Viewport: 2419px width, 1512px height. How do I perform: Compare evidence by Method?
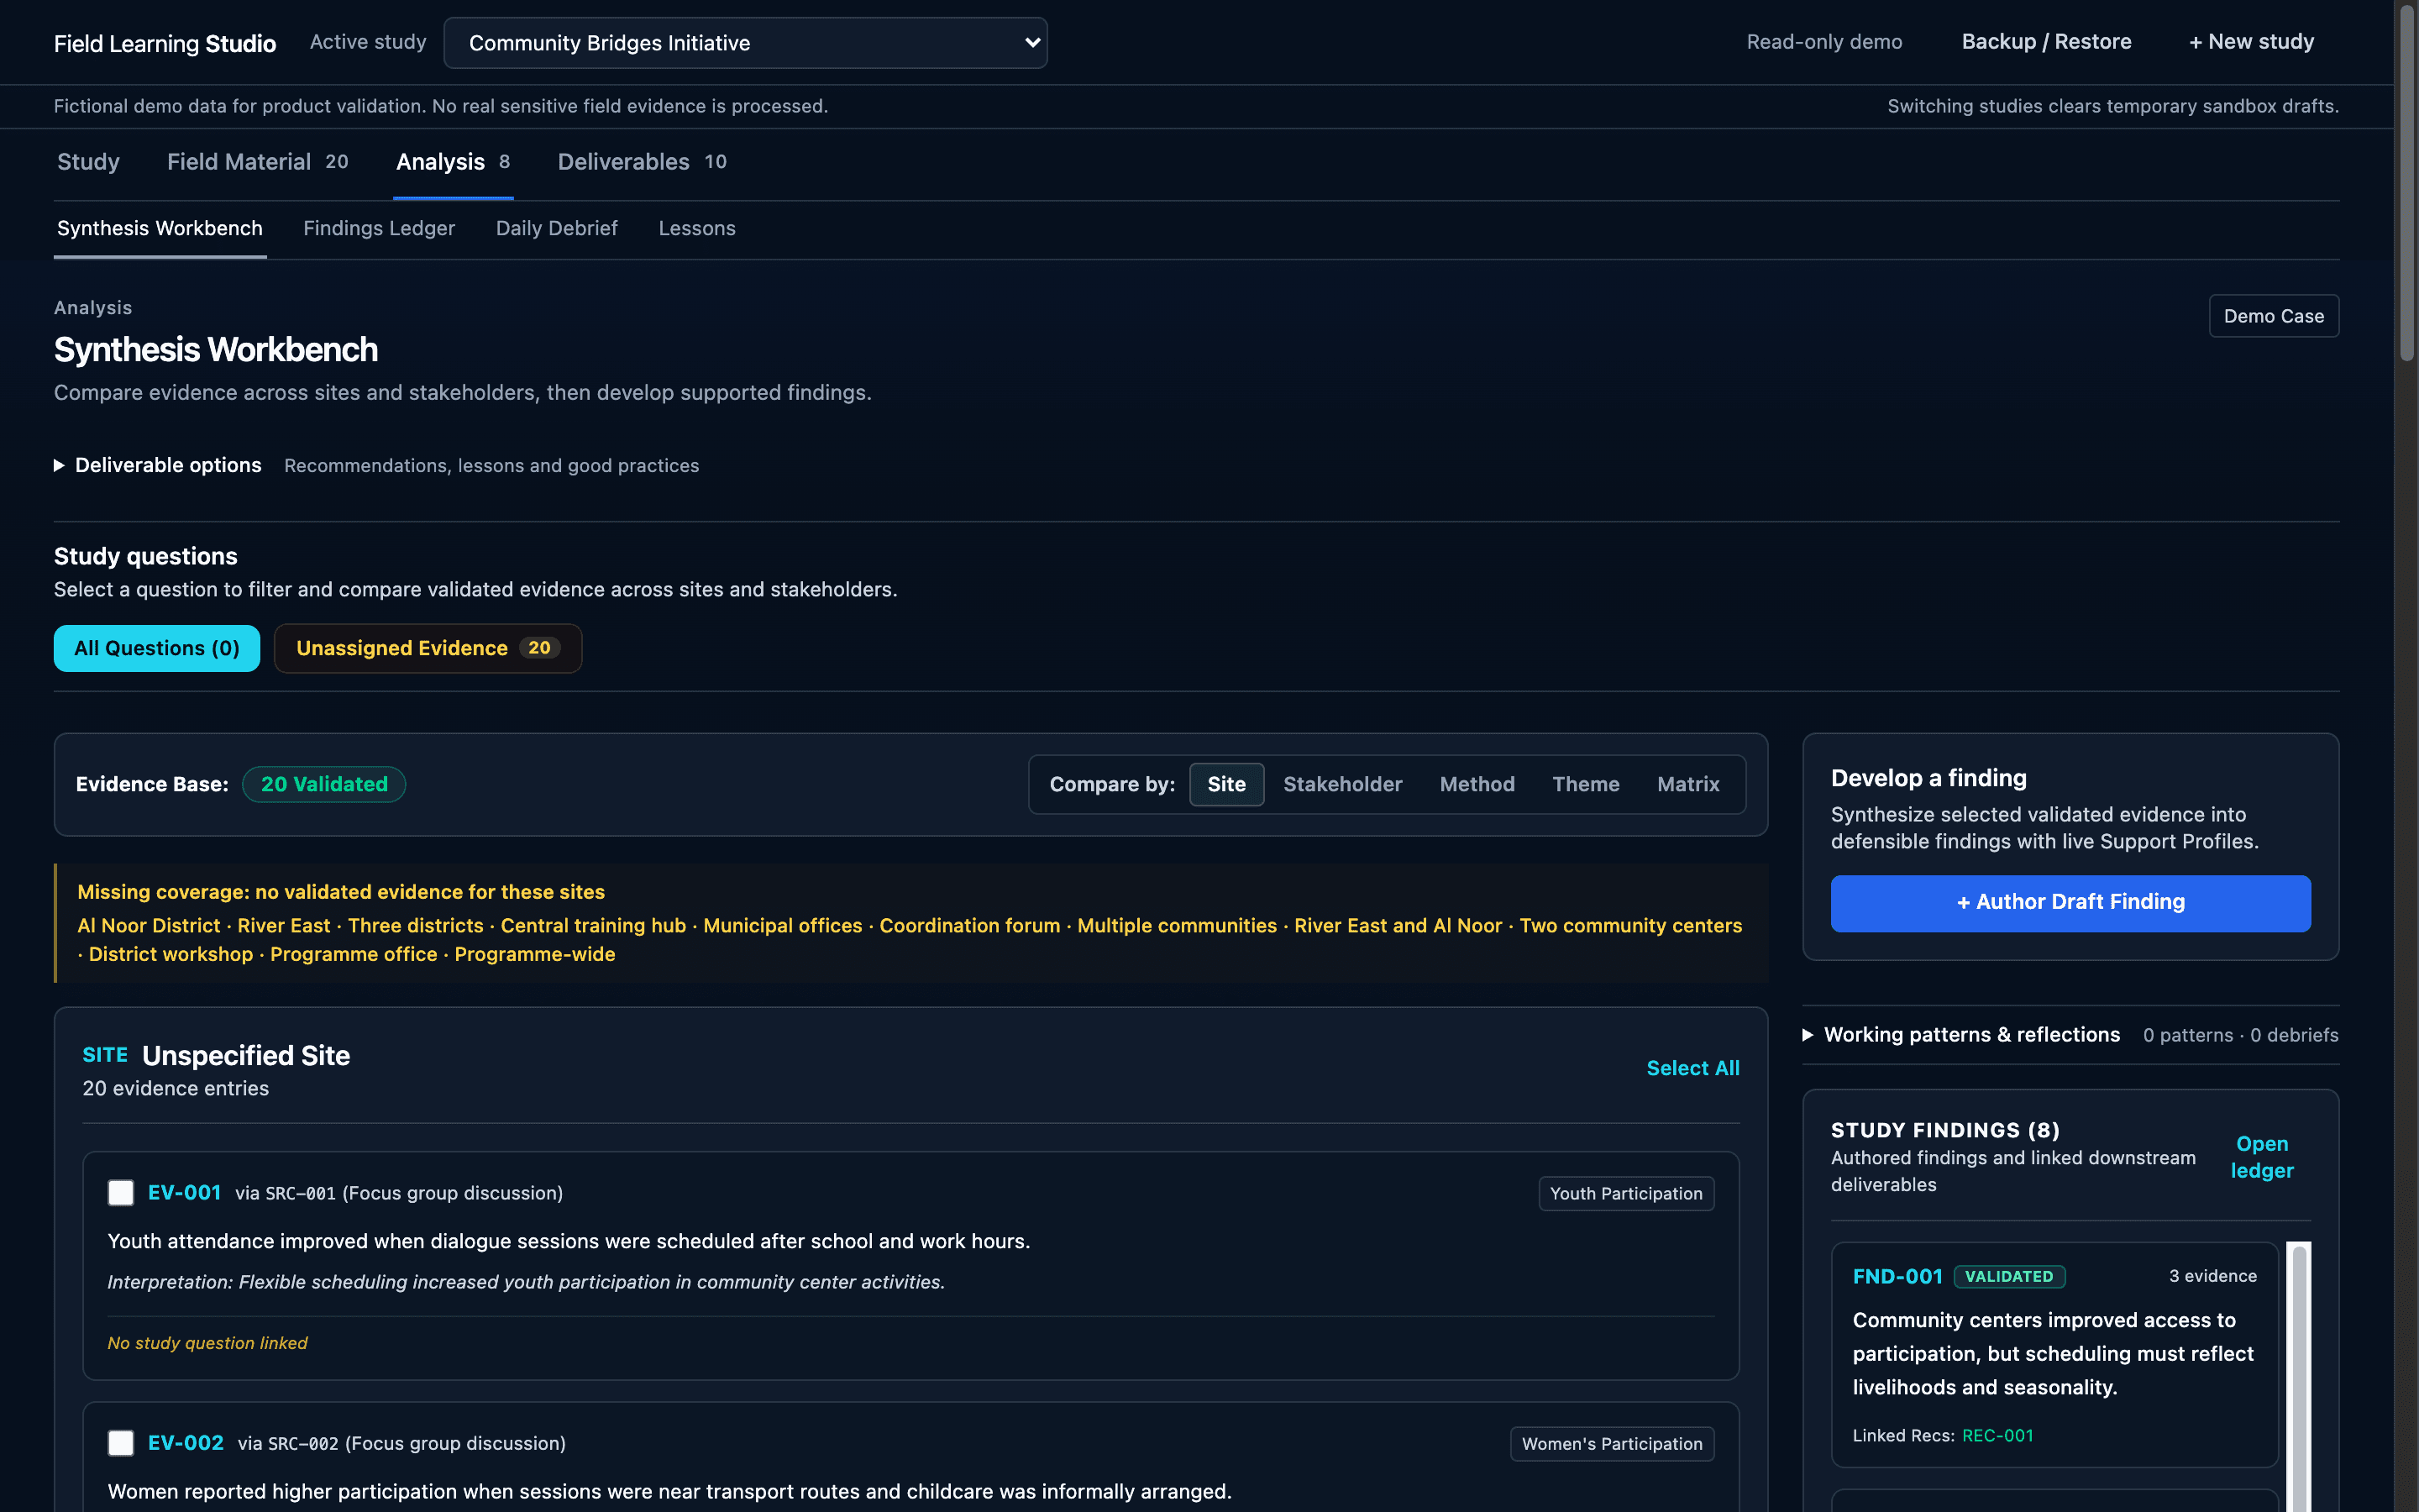[x=1477, y=784]
